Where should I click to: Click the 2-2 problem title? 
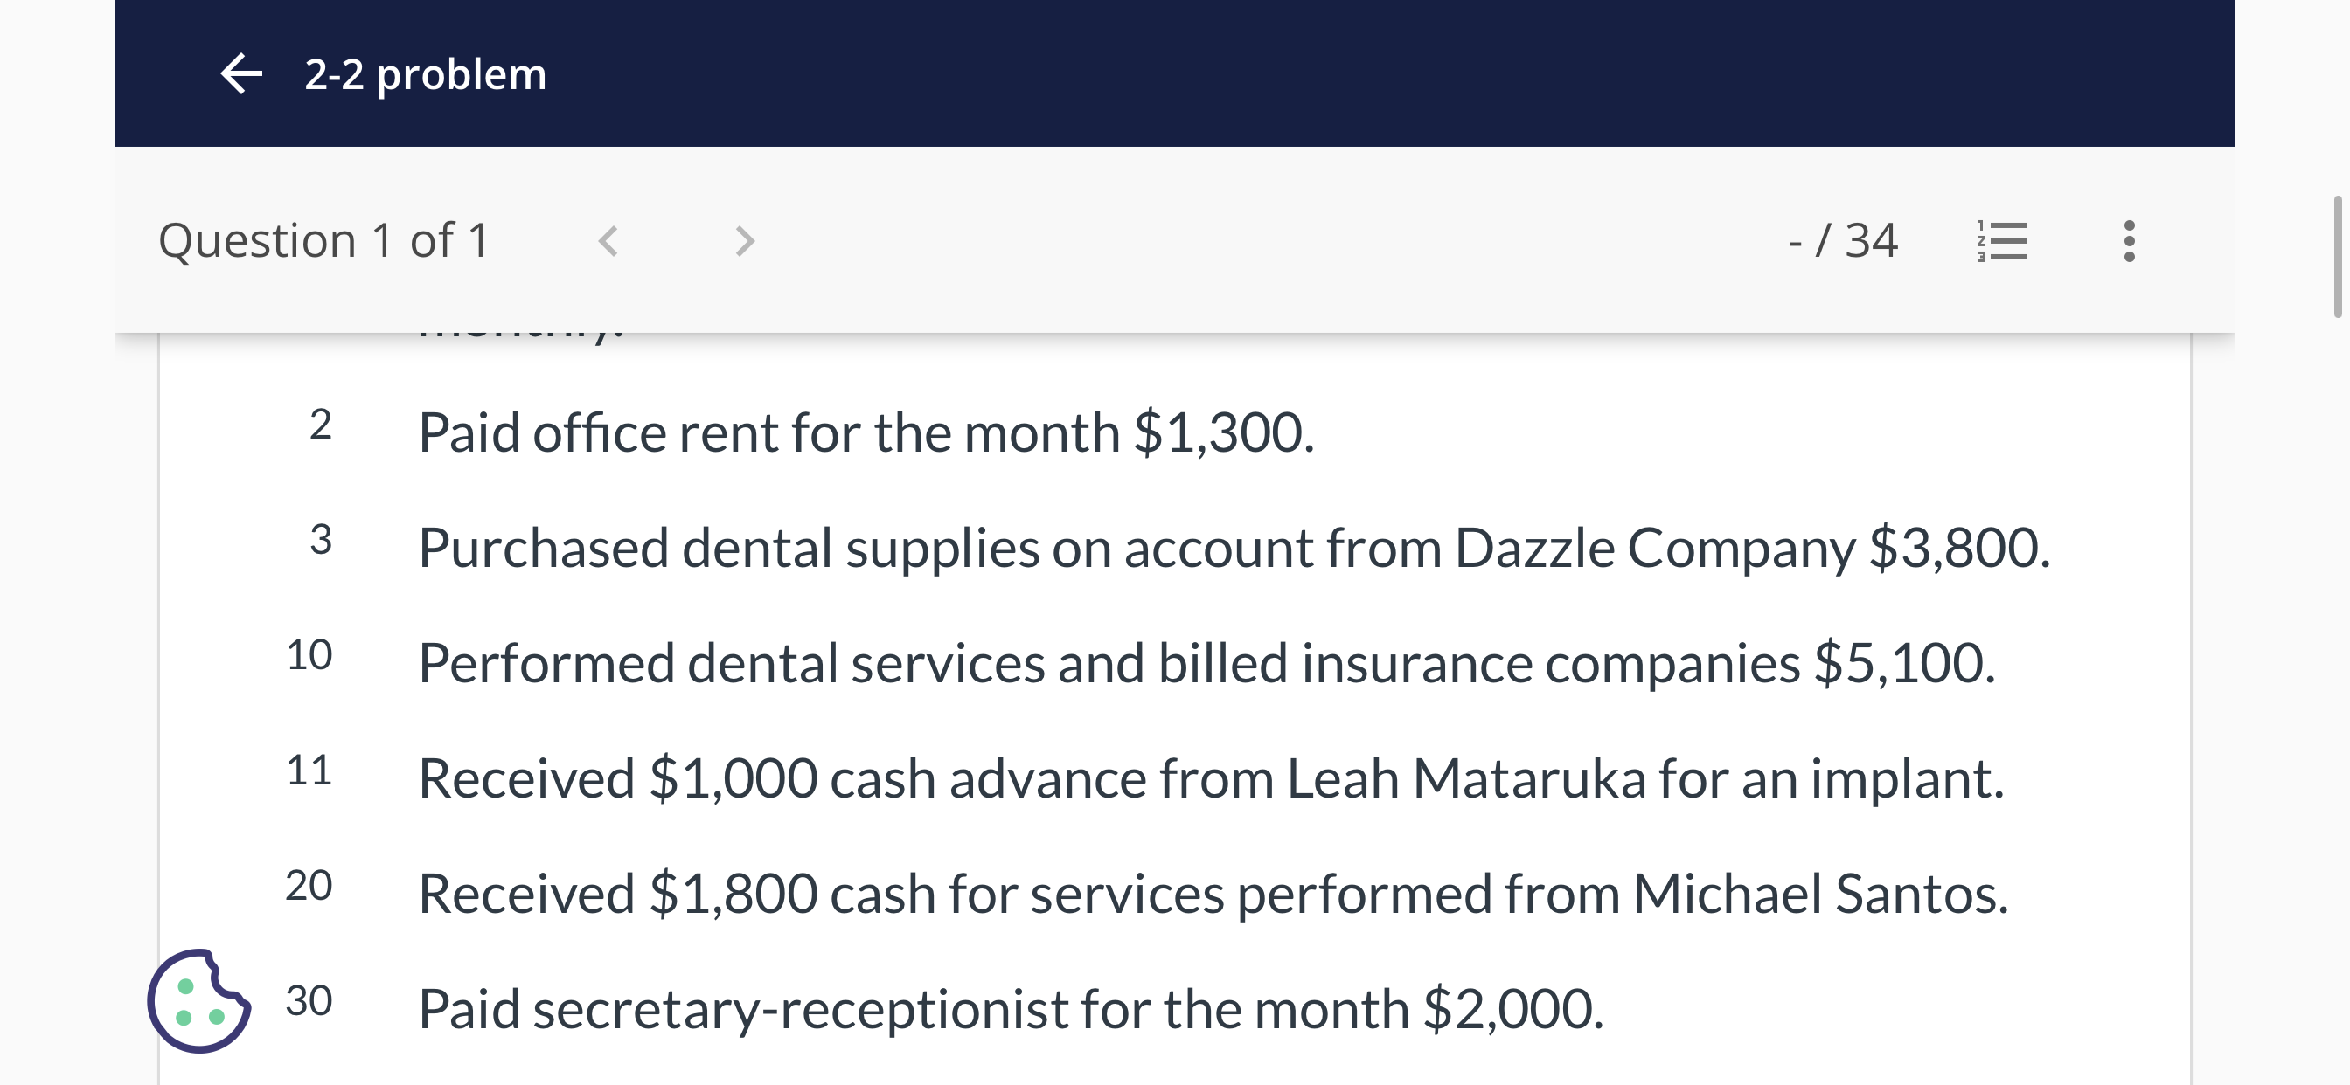tap(425, 75)
